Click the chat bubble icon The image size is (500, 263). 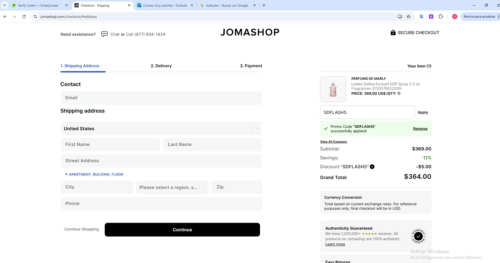(104, 34)
